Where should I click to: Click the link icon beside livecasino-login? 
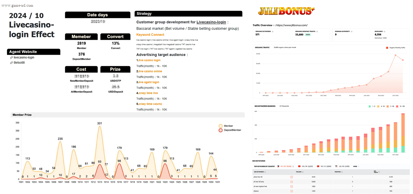coord(11,58)
